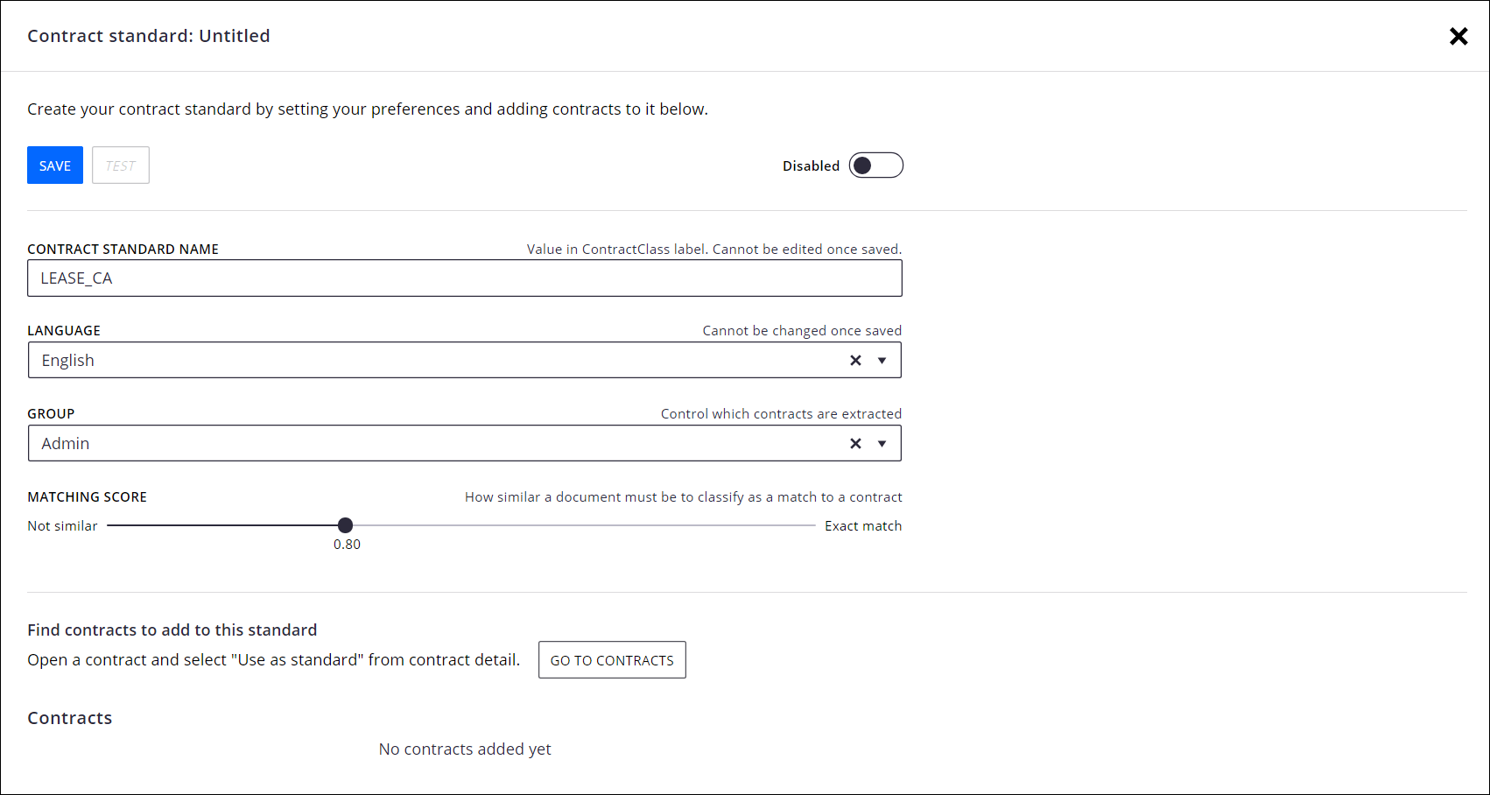This screenshot has height=795, width=1490.
Task: Click the Contract standard: Untitled title
Action: (x=148, y=36)
